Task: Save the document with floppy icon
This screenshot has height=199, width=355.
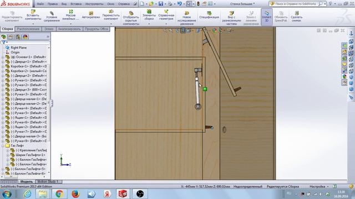Action: (160, 4)
